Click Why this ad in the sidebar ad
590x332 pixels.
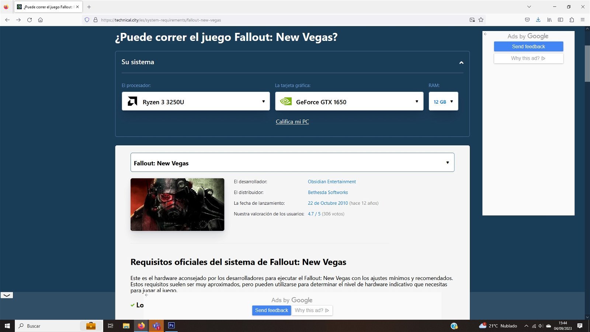tap(528, 58)
